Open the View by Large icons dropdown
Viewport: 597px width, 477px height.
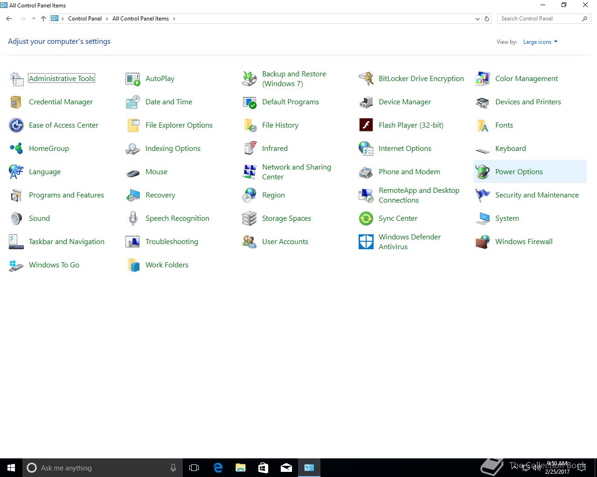[x=540, y=42]
